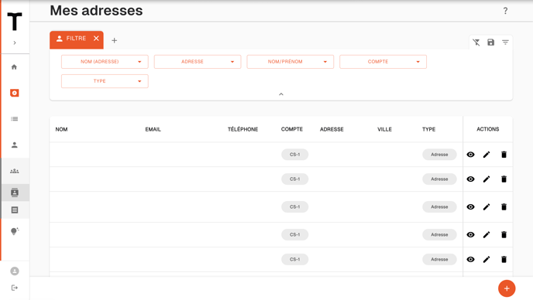Clear filters with crossed funnel icon

click(x=476, y=43)
